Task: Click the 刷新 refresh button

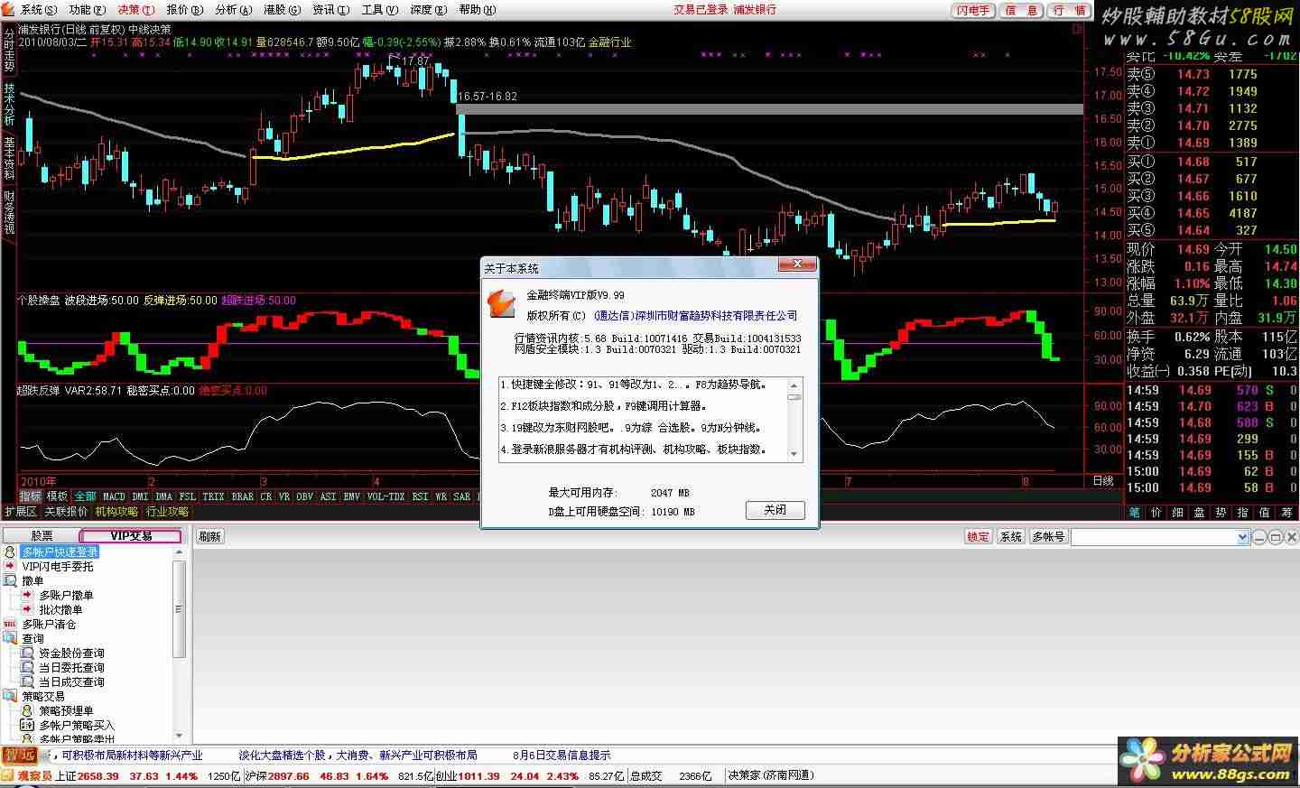Action: point(209,536)
